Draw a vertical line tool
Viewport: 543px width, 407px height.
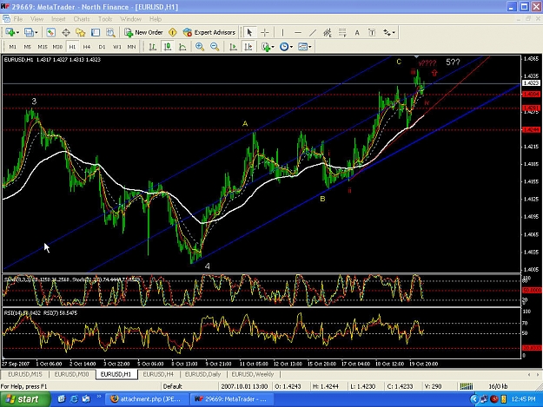pyautogui.click(x=282, y=32)
